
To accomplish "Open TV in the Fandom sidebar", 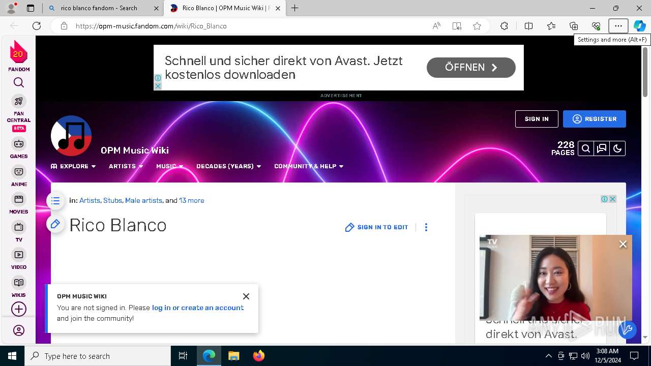I will coord(19,231).
